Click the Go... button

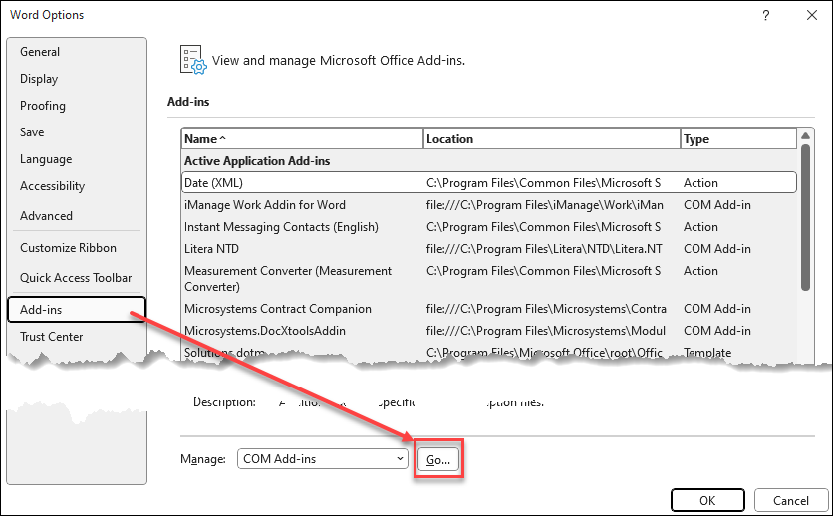(439, 459)
